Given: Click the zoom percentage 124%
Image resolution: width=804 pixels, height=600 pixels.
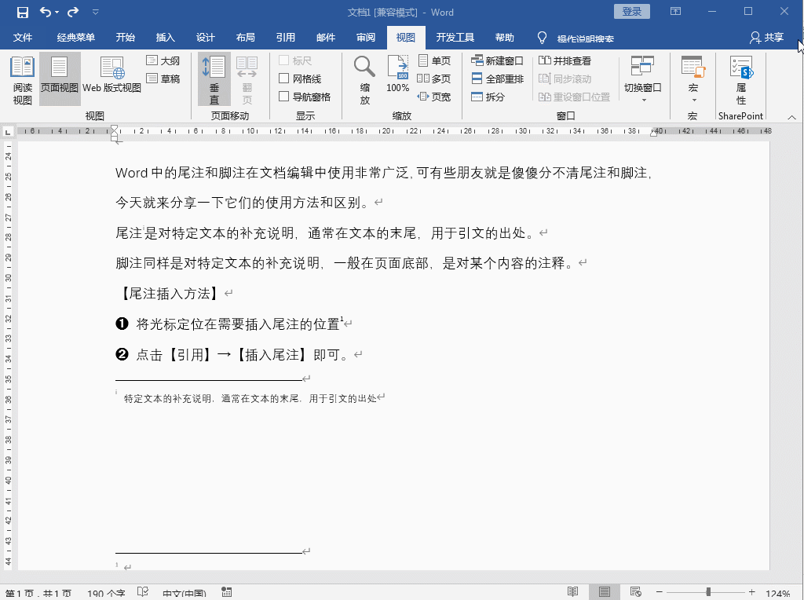Looking at the screenshot, I should pos(778,594).
